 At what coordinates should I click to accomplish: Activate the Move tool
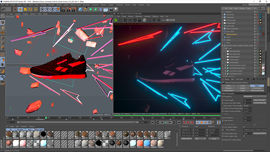(20, 9)
